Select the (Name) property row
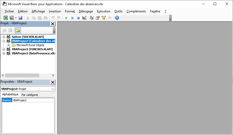 point(28,100)
